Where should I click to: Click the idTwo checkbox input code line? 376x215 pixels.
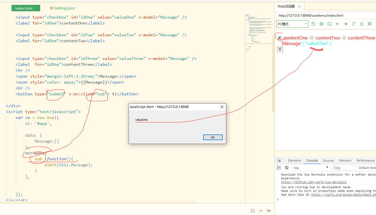point(101,35)
